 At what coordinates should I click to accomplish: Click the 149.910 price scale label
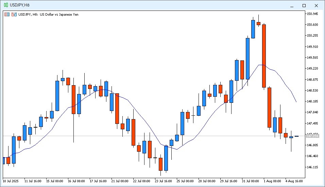(312, 46)
